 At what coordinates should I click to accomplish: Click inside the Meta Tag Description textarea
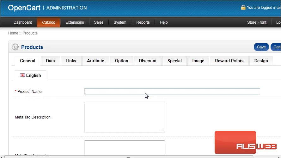pos(125,117)
